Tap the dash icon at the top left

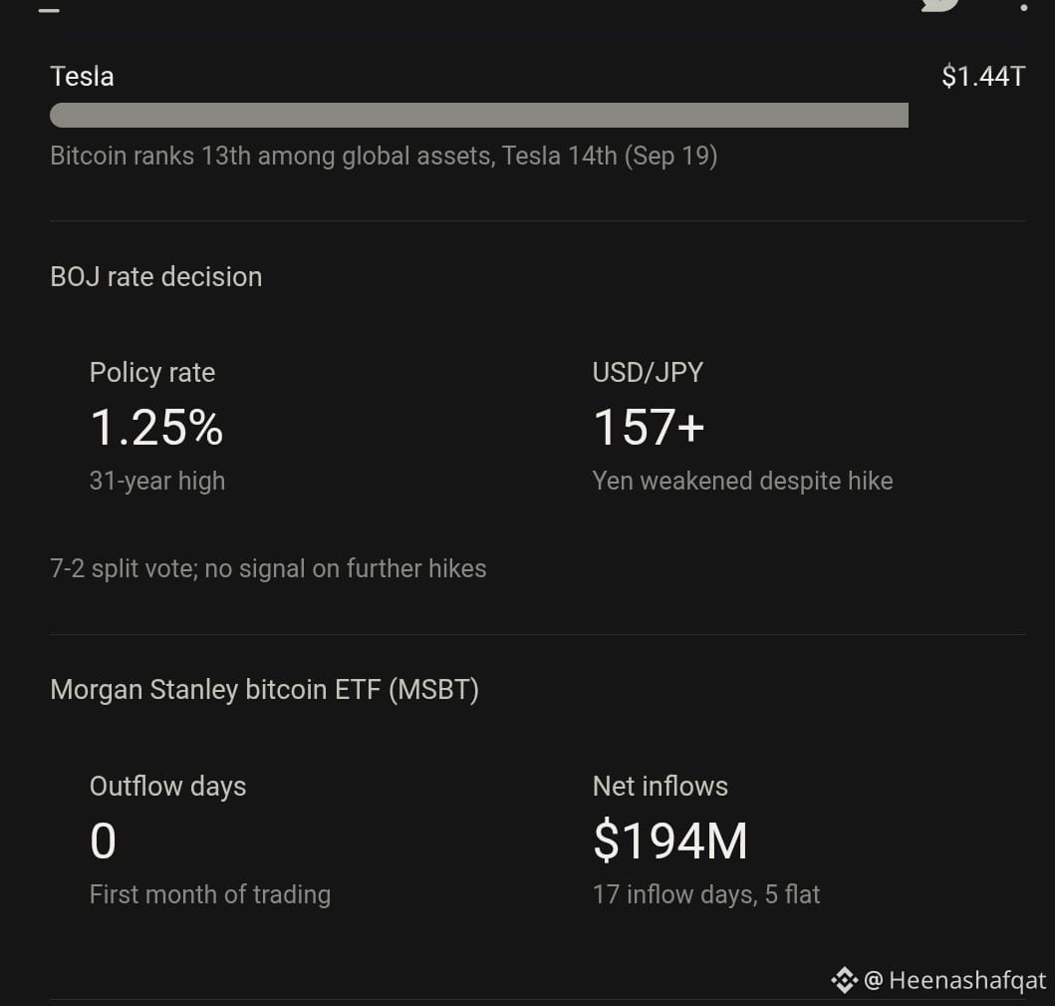click(x=49, y=10)
